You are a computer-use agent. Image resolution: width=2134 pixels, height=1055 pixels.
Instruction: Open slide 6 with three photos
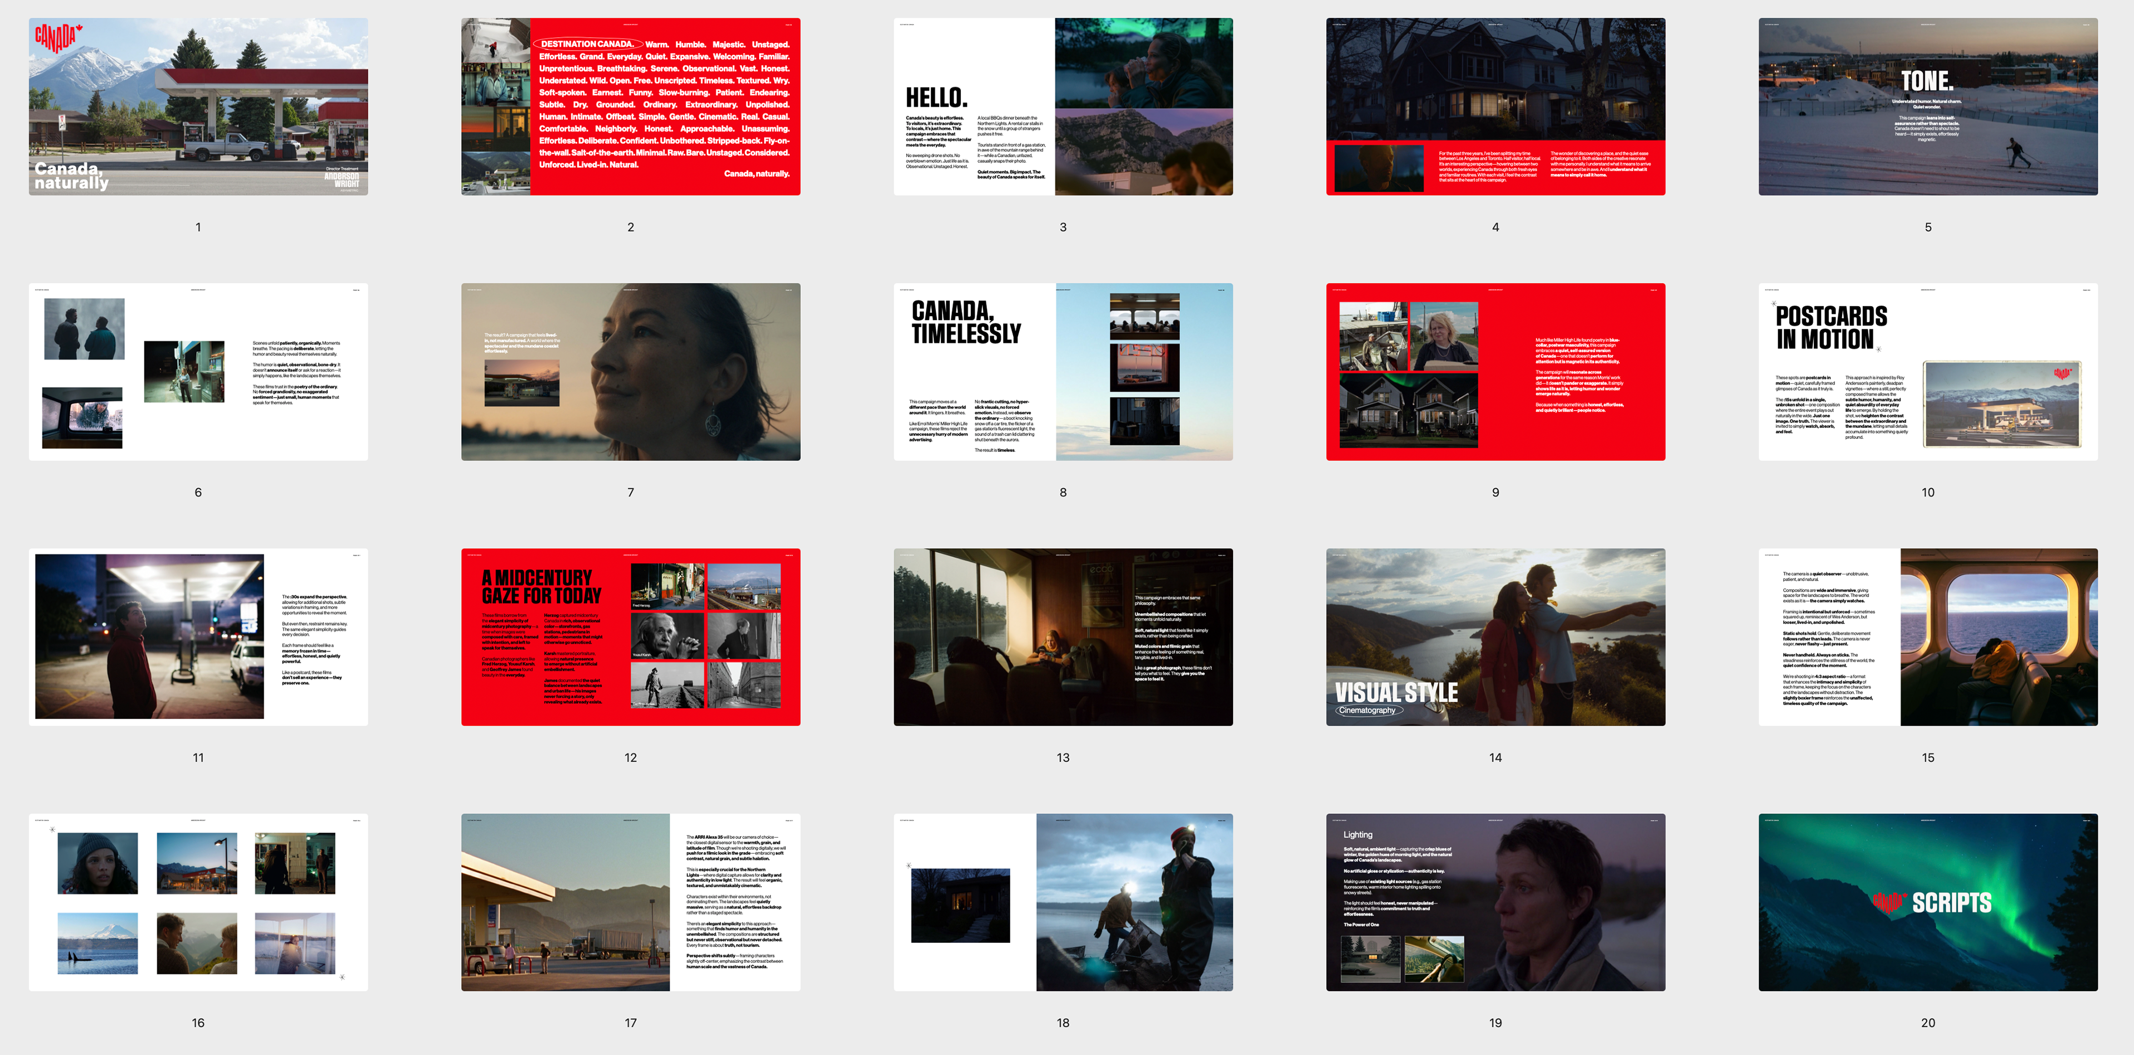point(198,372)
